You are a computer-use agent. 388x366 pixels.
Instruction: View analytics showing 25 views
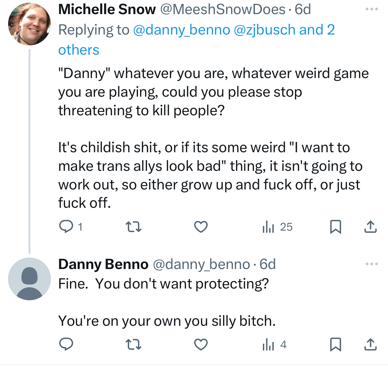point(277,227)
